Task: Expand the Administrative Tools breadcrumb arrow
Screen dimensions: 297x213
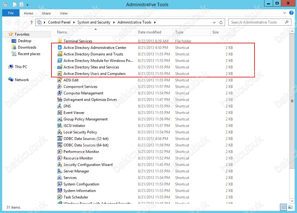Action: (155, 22)
